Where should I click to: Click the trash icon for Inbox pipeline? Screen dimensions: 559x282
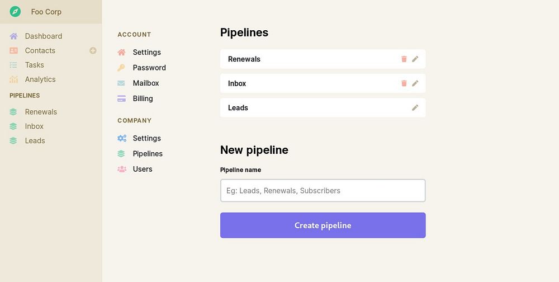click(404, 83)
